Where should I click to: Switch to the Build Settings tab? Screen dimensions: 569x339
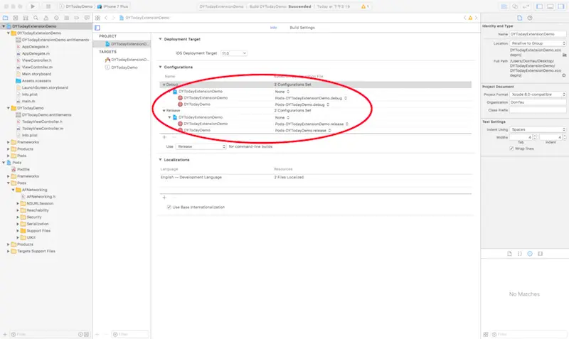(302, 28)
